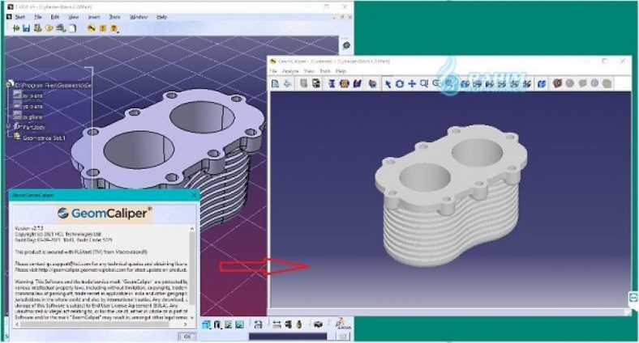Open the File menu in GeomCaliper window
Viewport: 639px width, 343px height.
click(274, 71)
